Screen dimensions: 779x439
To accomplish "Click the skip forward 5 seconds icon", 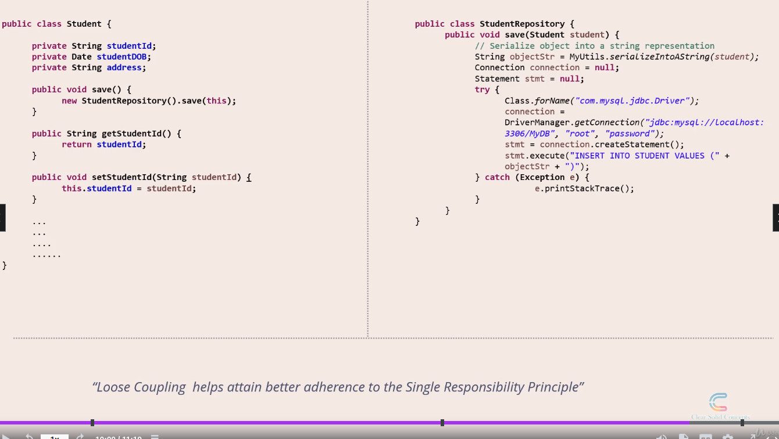I will pyautogui.click(x=80, y=437).
